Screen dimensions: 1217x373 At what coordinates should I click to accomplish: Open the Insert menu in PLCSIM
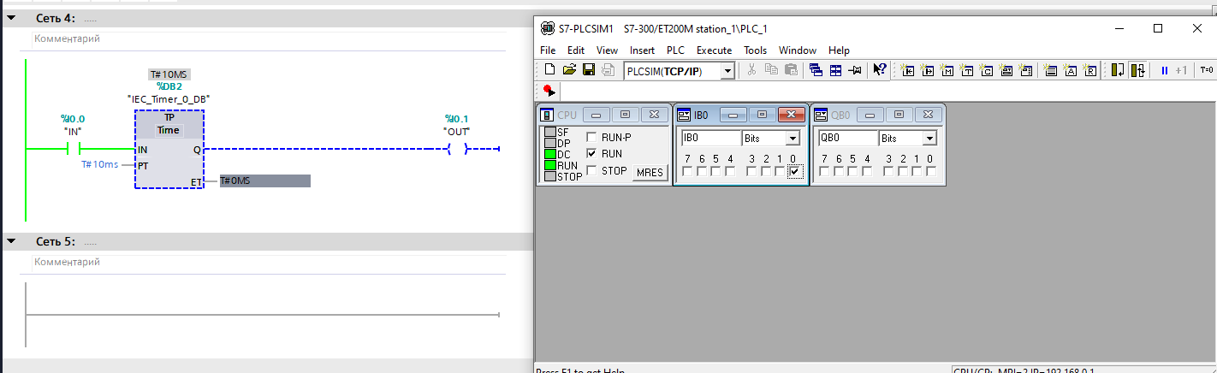click(642, 50)
